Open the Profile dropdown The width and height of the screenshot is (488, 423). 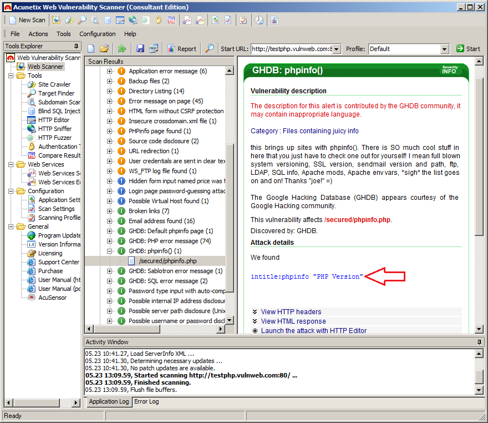pyautogui.click(x=445, y=49)
